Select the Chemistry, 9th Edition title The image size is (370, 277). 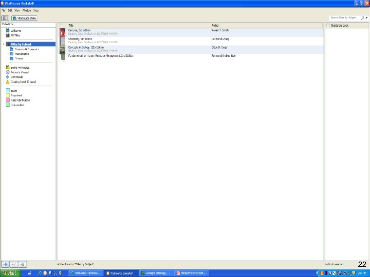80,39
